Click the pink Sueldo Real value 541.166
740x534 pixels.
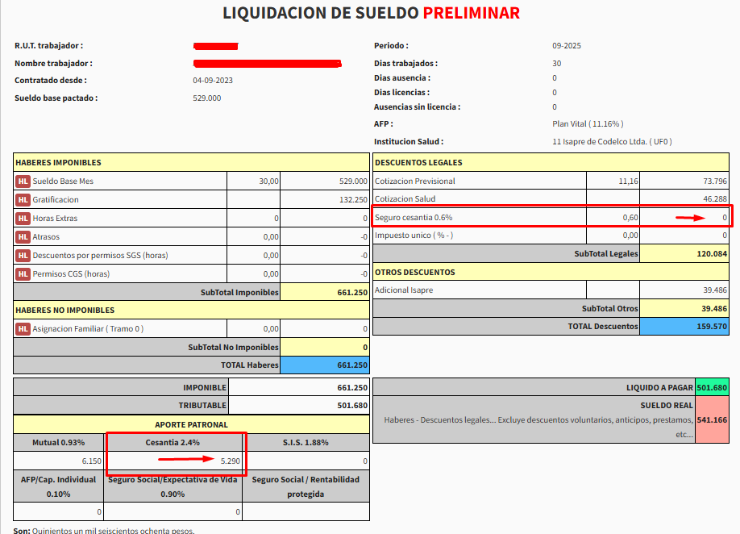[x=712, y=419]
